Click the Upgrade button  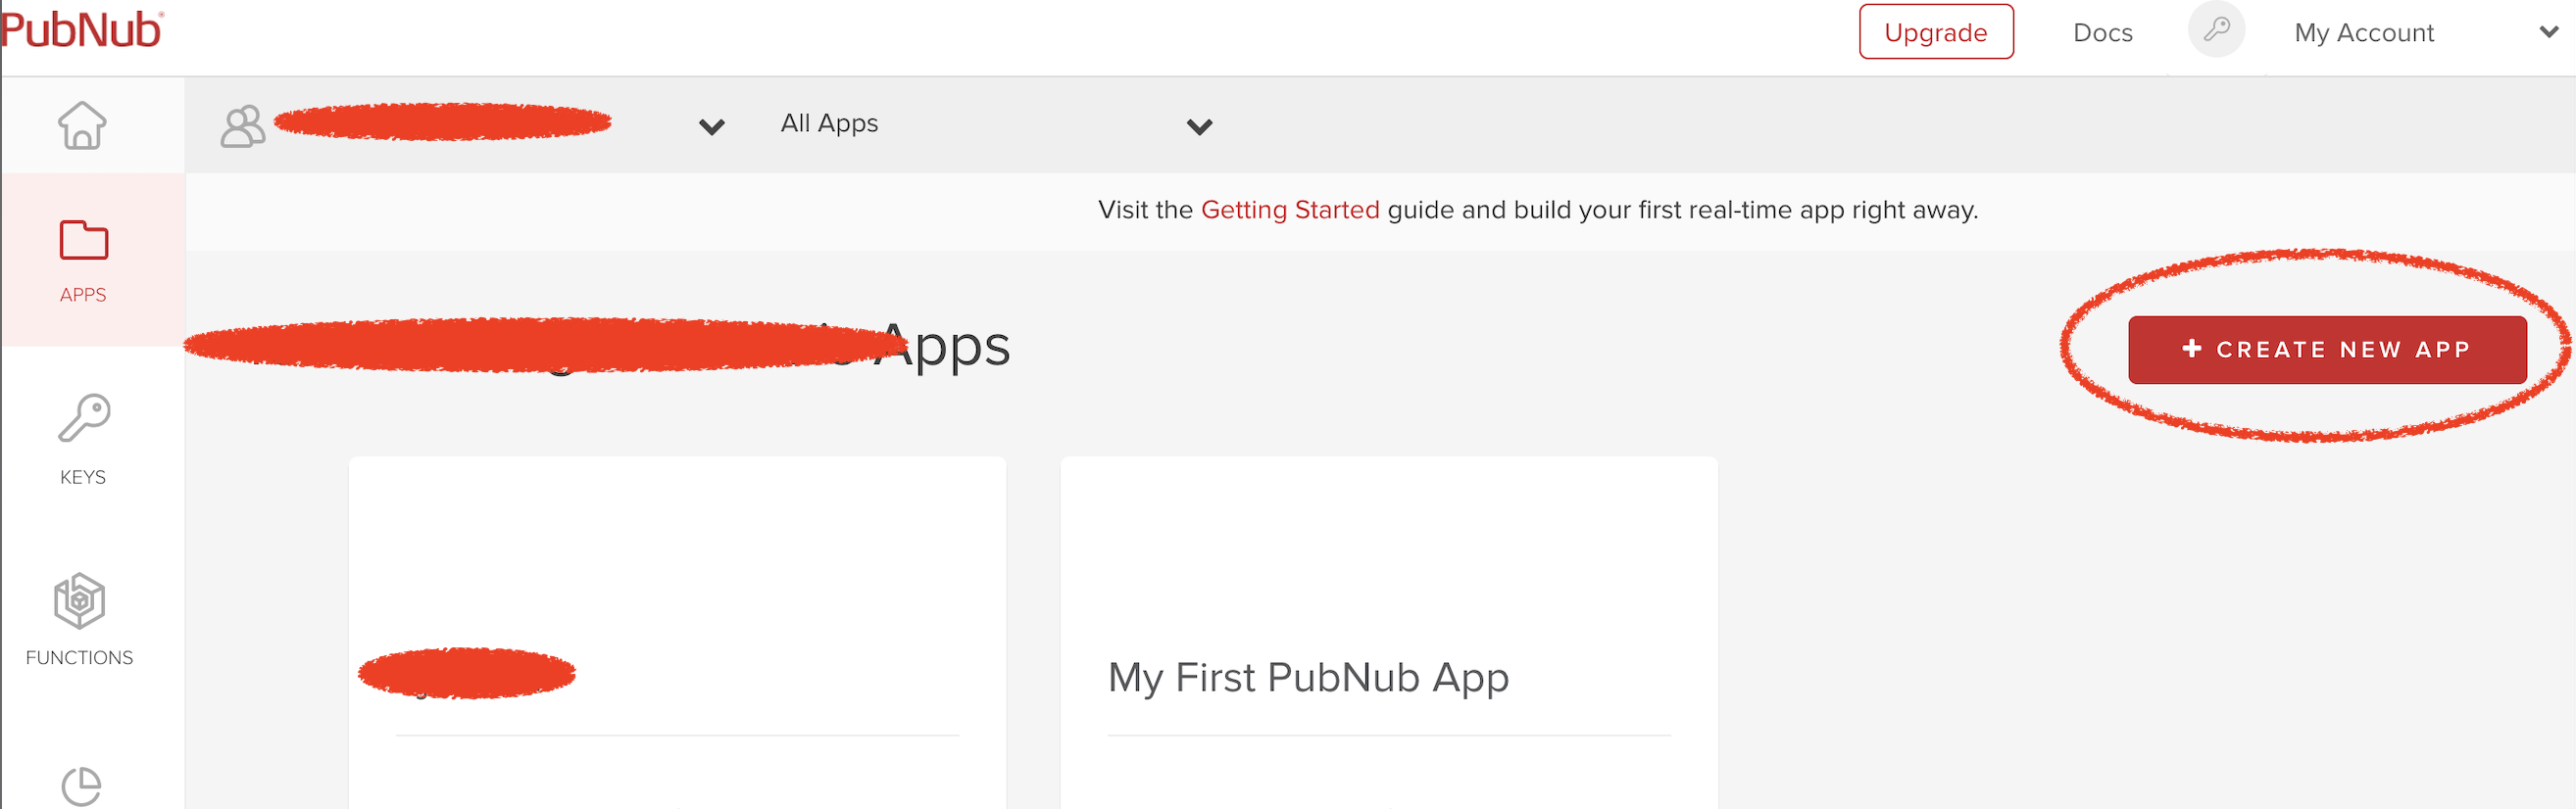tap(1936, 31)
